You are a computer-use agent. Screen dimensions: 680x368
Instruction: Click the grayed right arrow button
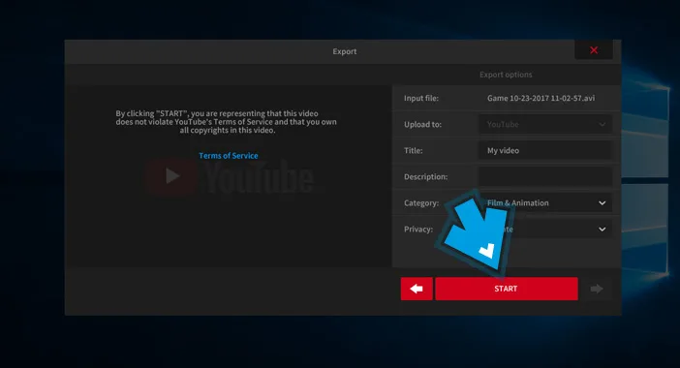point(597,289)
